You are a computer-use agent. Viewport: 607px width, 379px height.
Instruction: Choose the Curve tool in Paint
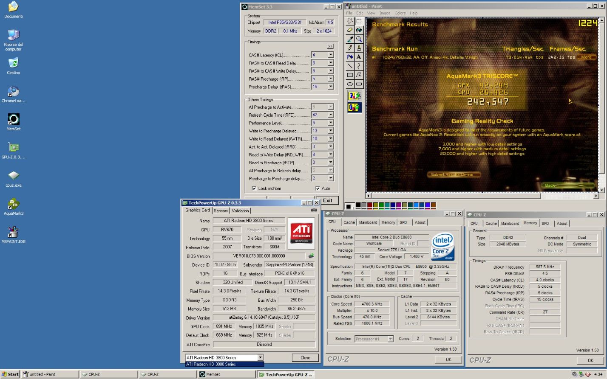pos(359,66)
